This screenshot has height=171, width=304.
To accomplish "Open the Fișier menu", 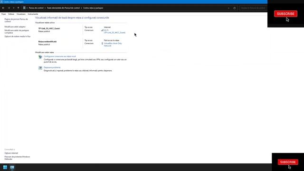I will pos(3,14).
